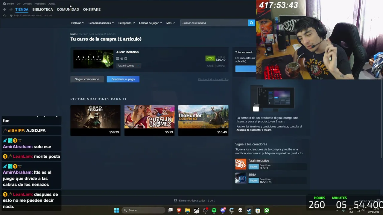Open the Alien: Isolation title link
The height and width of the screenshot is (215, 383).
pos(127,52)
